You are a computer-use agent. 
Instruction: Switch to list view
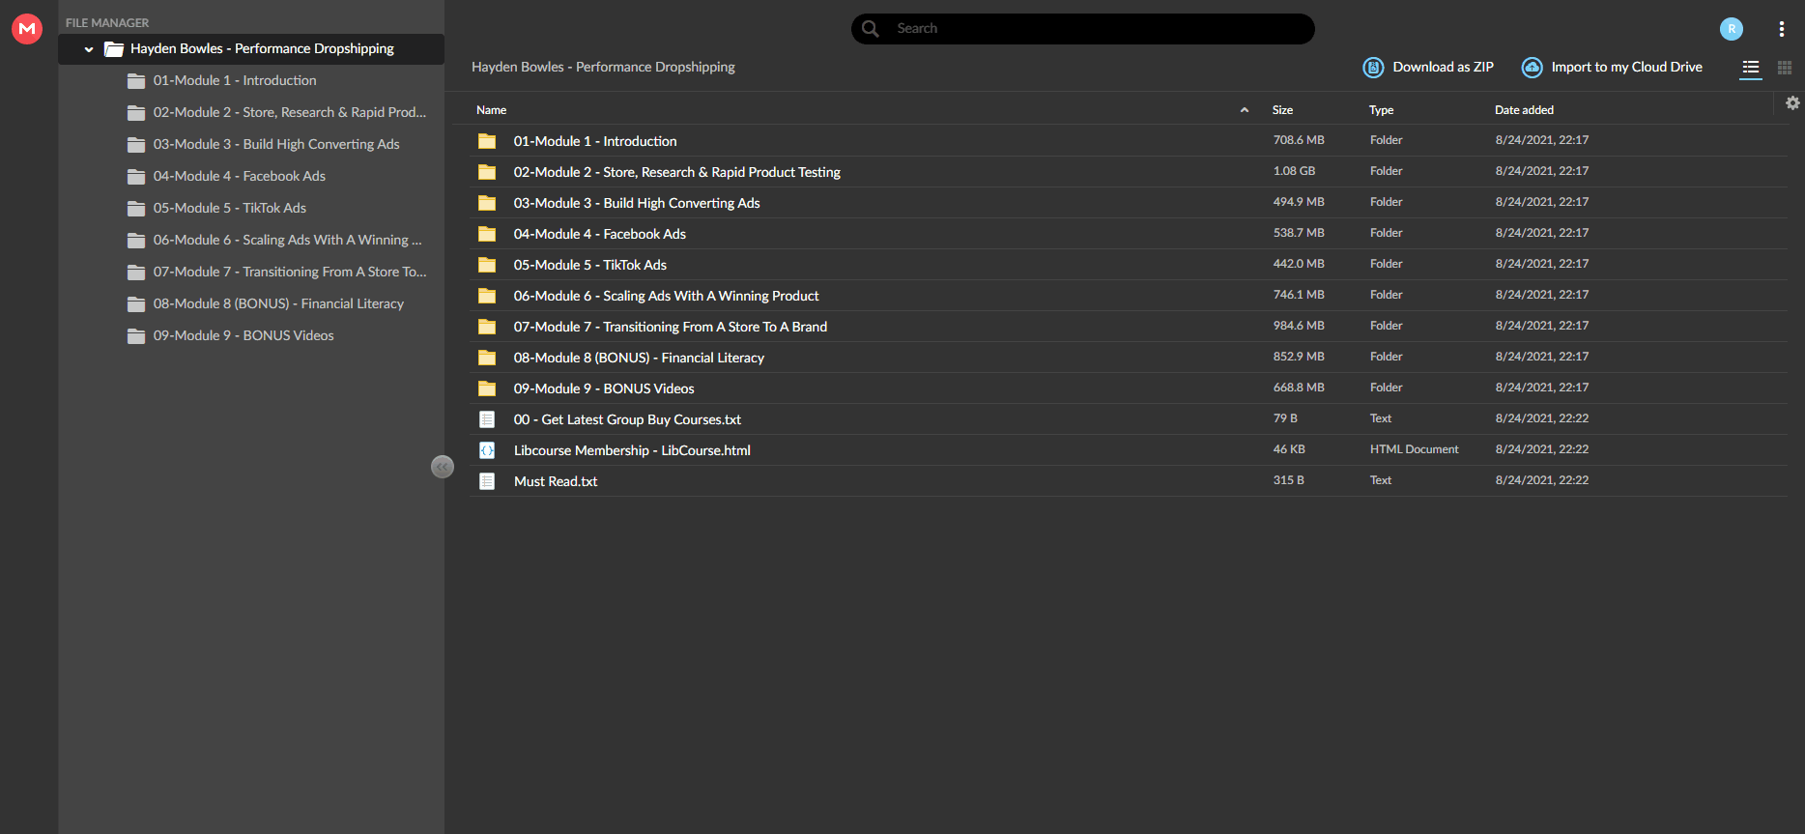tap(1751, 68)
